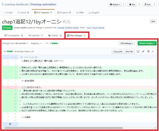This screenshot has width=159, height=131.
Task: Click the articles/chap-1.re file name
Action: tap(24, 51)
